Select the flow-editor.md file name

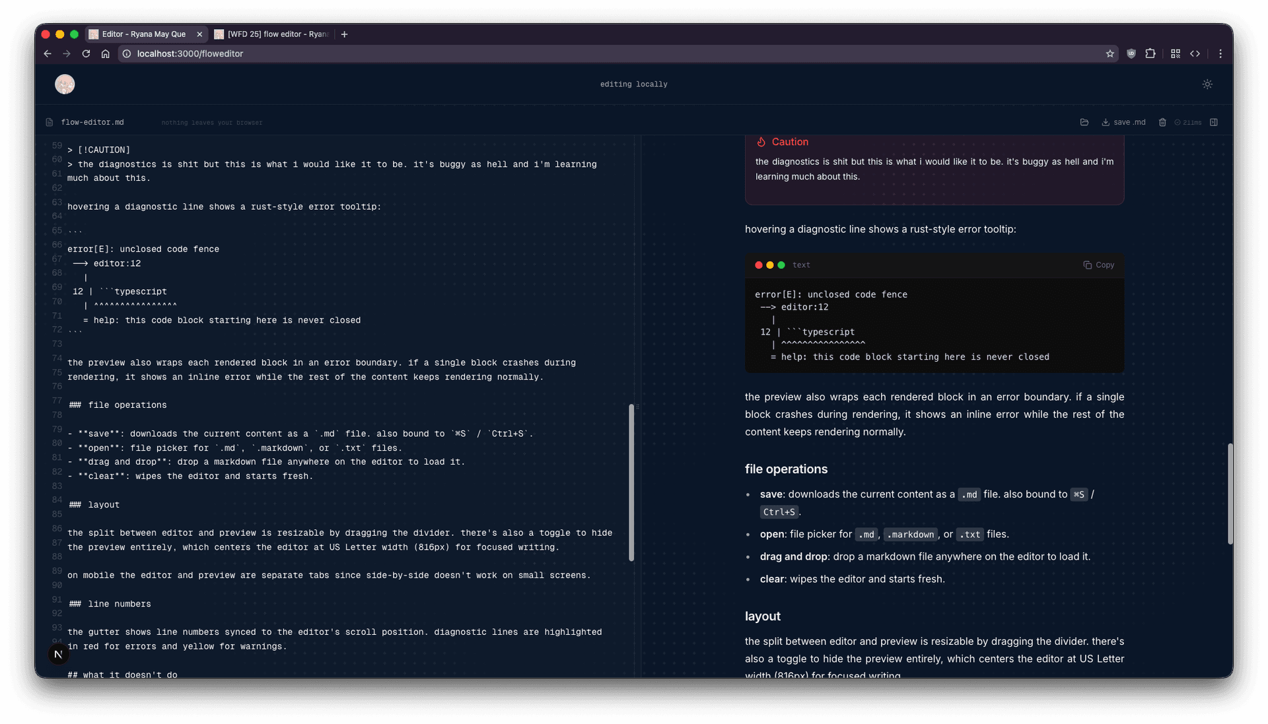pyautogui.click(x=92, y=122)
